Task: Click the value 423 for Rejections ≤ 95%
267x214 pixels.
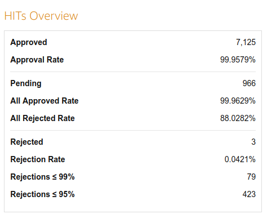Action: [249, 194]
